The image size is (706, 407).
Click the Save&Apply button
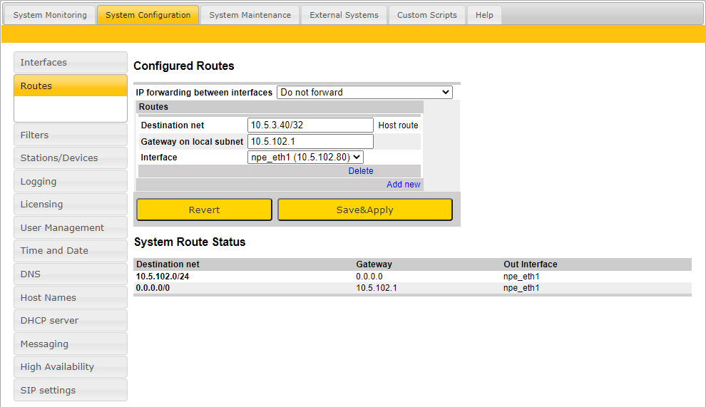coord(364,210)
